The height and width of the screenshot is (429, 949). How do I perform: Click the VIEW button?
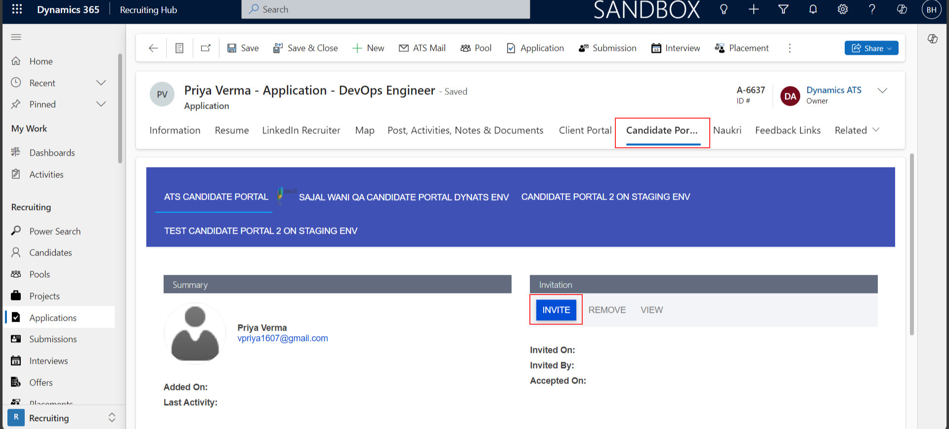click(x=651, y=310)
